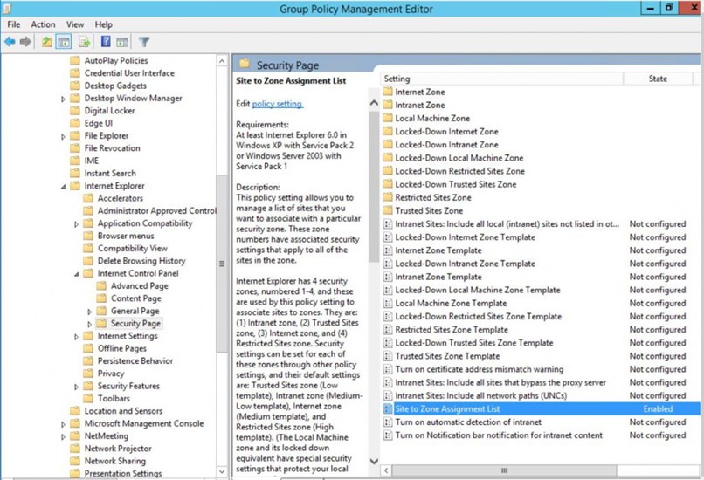The height and width of the screenshot is (480, 704).
Task: Collapse the Internet Control Panel node
Action: coord(77,274)
